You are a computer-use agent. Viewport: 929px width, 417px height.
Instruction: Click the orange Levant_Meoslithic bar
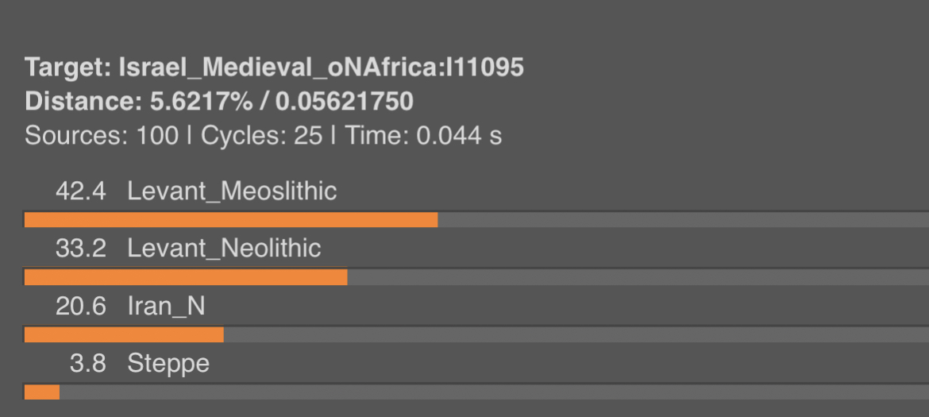[231, 220]
